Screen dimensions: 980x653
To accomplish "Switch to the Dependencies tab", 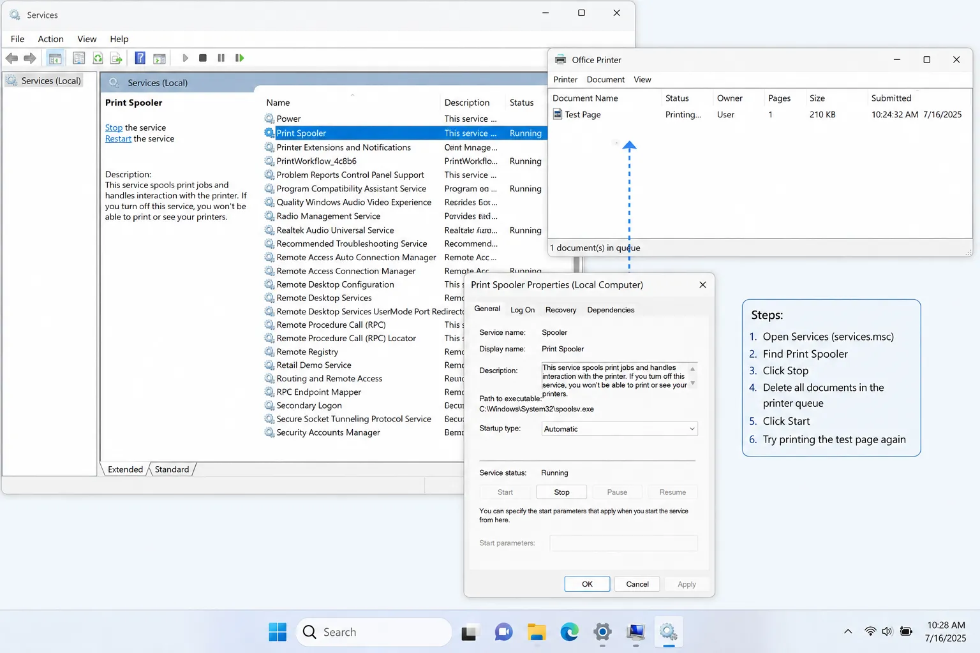I will coord(611,310).
